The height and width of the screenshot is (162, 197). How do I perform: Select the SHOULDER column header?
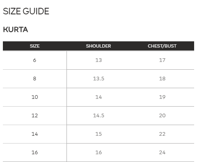(98, 46)
